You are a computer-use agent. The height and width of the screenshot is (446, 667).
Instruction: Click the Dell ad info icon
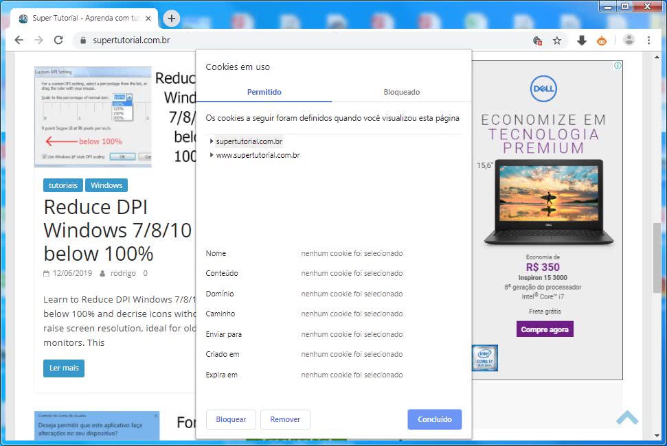(x=618, y=65)
